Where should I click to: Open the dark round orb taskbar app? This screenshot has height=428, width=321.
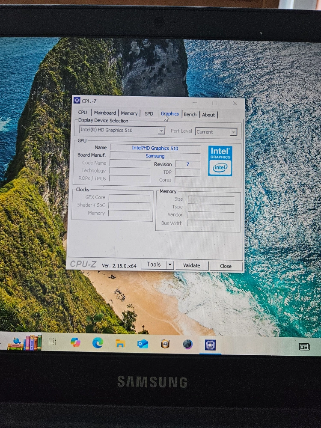point(187,345)
